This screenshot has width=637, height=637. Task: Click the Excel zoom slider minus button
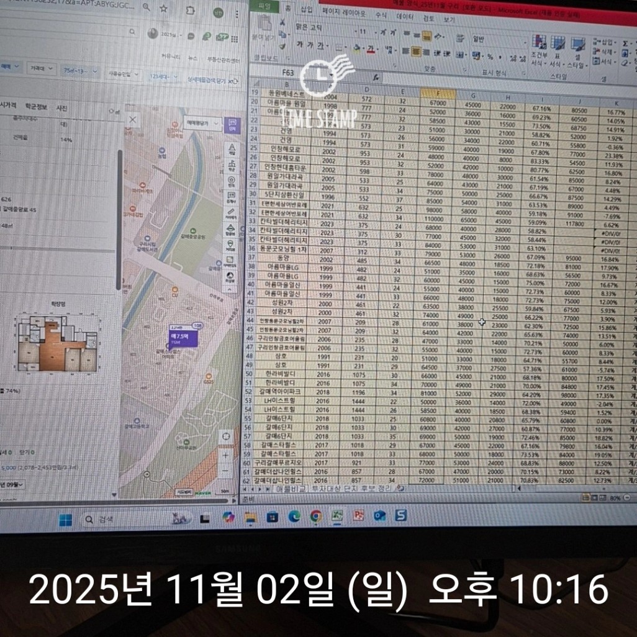[627, 497]
